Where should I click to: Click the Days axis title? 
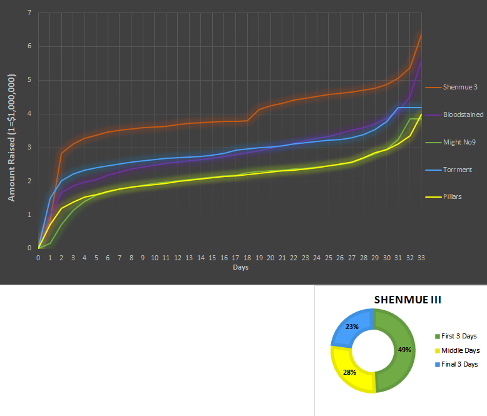tap(241, 267)
